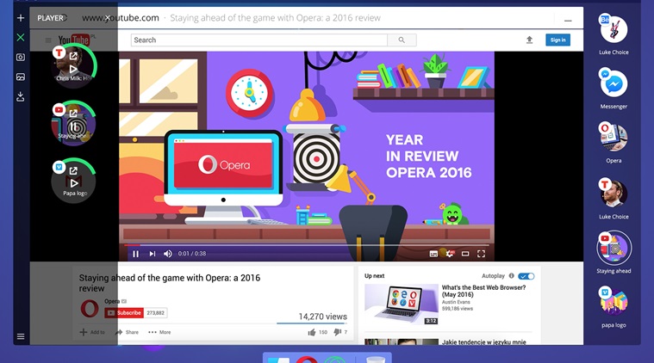Open the Messenger bubble in right panel
654x363 pixels.
tap(614, 83)
